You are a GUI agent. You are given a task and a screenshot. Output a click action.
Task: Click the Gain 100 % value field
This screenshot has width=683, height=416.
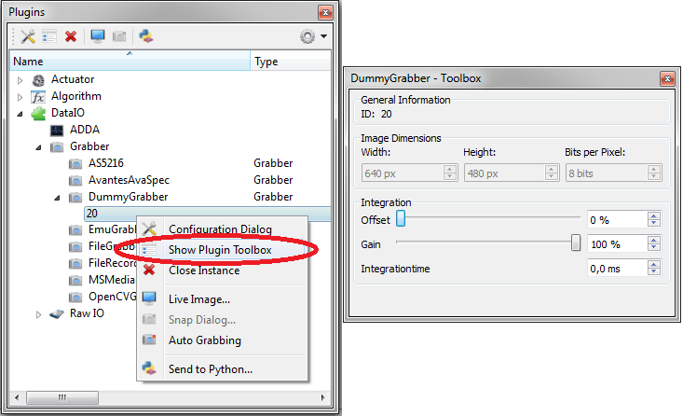pyautogui.click(x=617, y=244)
